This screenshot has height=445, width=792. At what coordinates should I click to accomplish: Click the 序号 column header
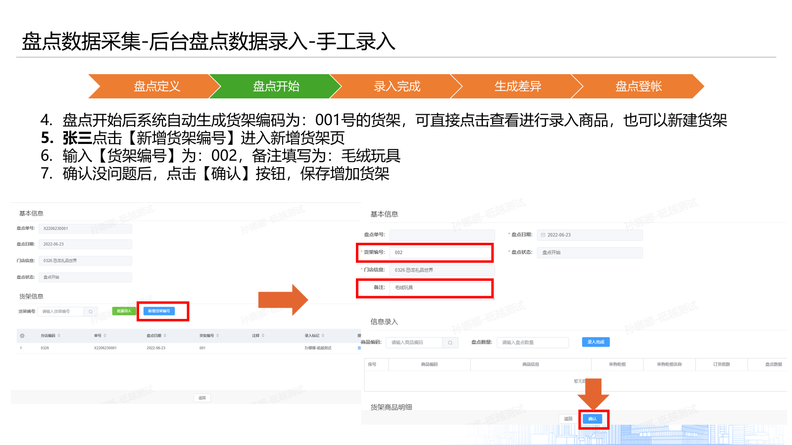(372, 364)
